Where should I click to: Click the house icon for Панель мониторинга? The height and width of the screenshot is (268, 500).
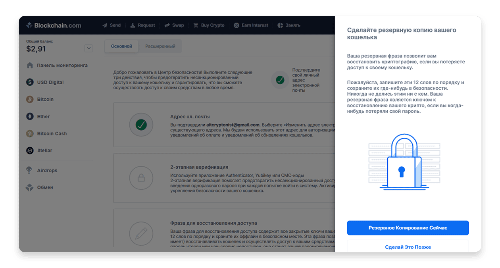point(30,66)
